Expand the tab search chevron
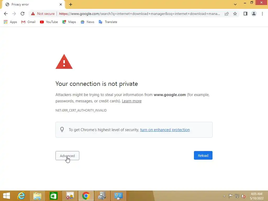The height and width of the screenshot is (201, 268). click(x=235, y=4)
